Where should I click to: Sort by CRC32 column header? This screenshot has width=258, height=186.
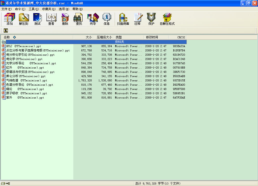(178, 37)
